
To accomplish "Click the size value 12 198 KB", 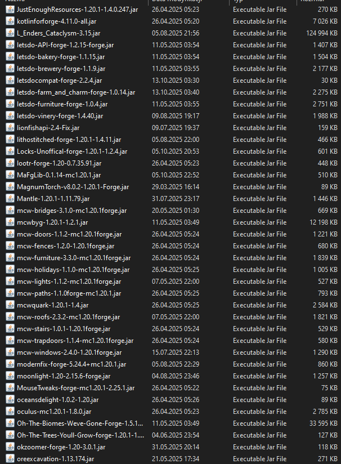I will tap(324, 222).
